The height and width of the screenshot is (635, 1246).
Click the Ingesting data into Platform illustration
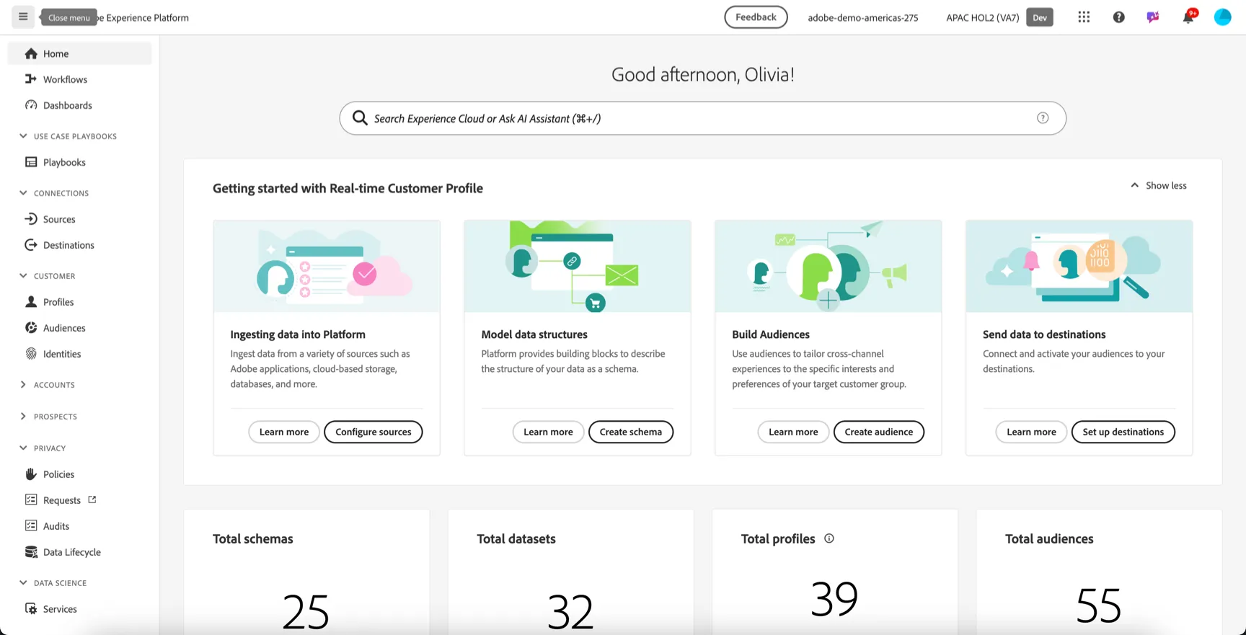pyautogui.click(x=327, y=267)
